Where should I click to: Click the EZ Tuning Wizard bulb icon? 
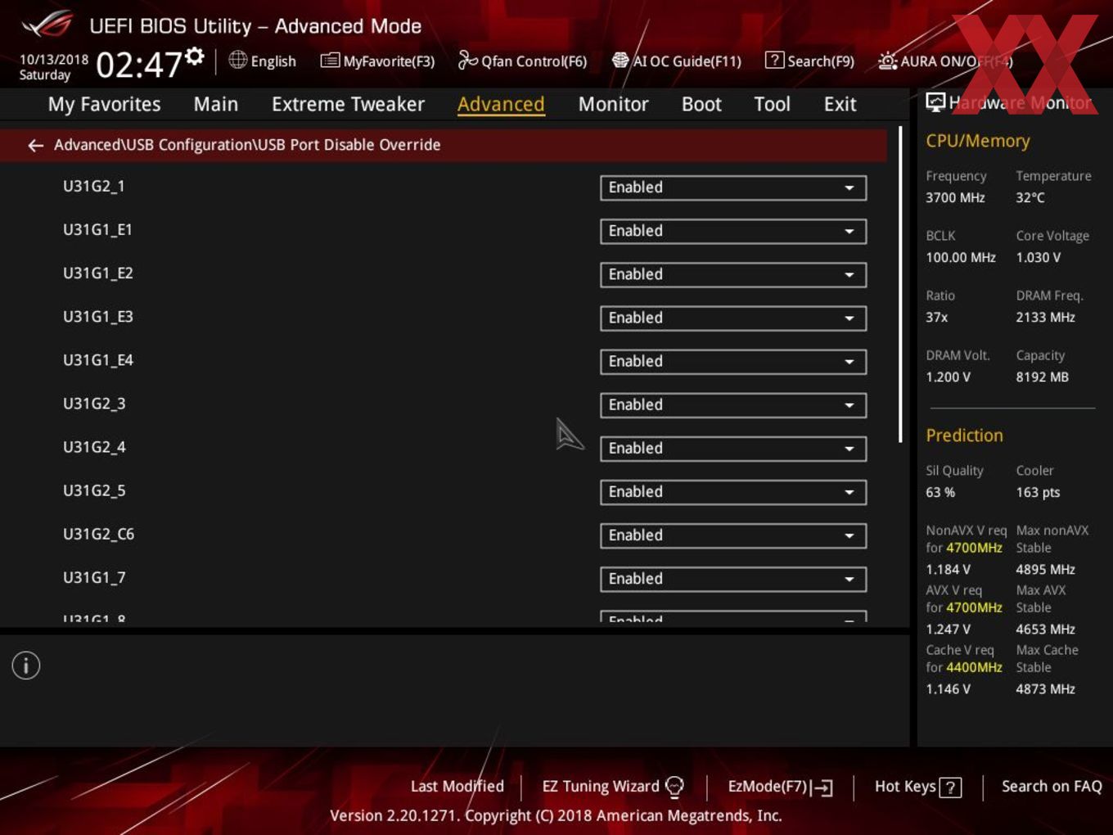[674, 787]
